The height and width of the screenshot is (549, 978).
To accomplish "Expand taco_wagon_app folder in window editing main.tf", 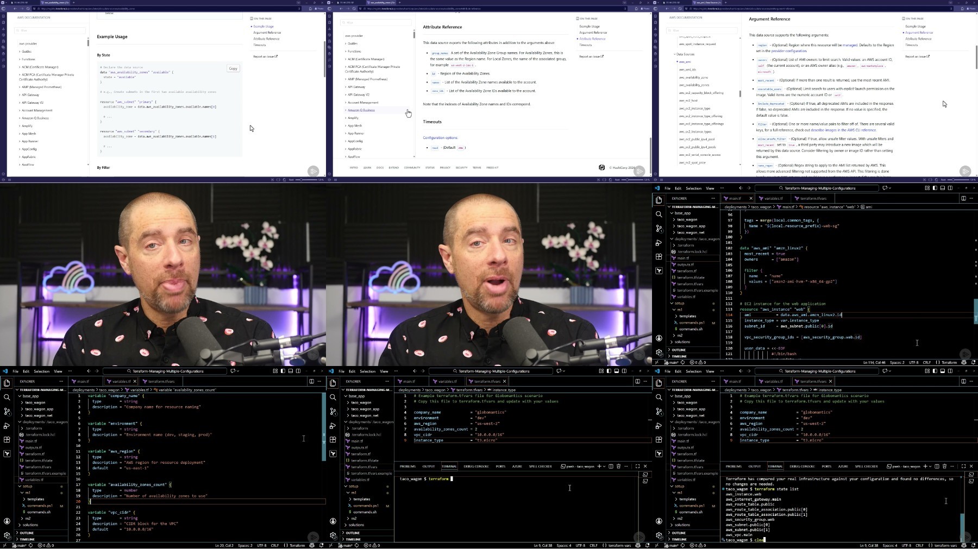I will 691,226.
